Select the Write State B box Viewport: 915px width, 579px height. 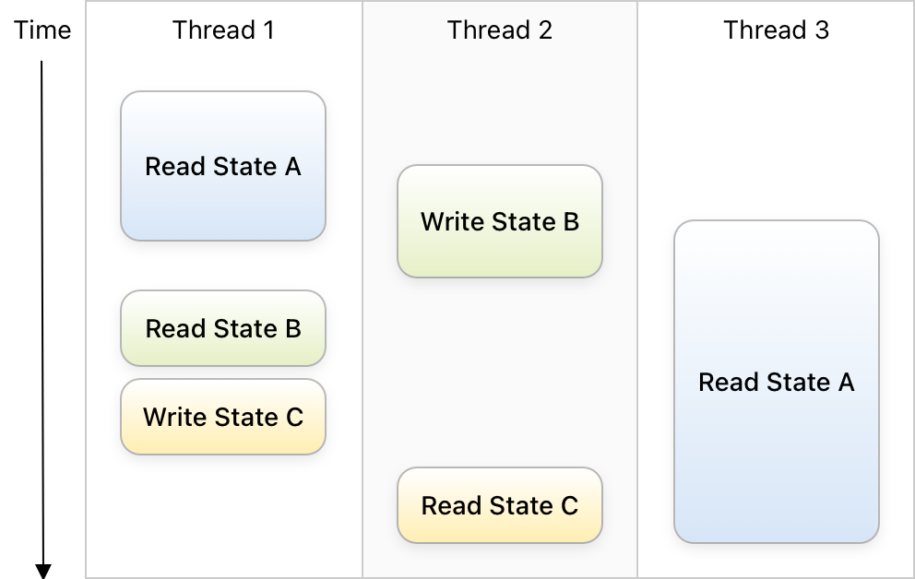point(500,221)
